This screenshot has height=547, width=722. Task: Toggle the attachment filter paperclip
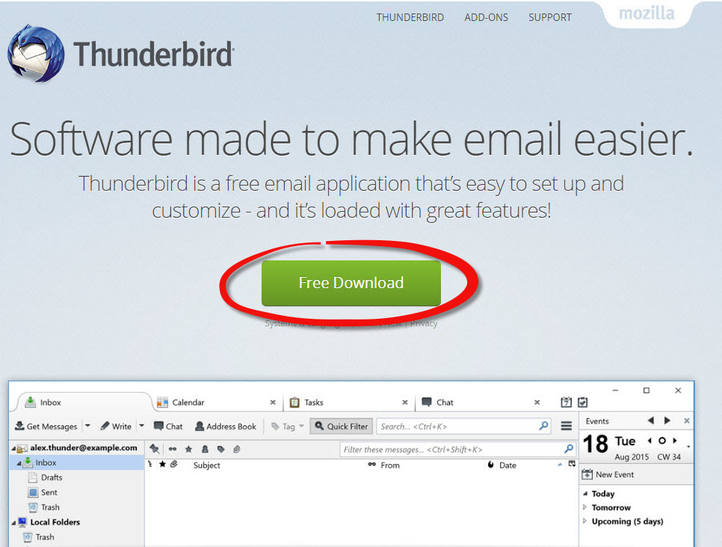[x=236, y=449]
